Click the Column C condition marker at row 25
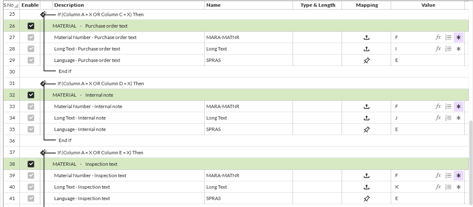Screen dimensions: 473x207 [43, 14]
